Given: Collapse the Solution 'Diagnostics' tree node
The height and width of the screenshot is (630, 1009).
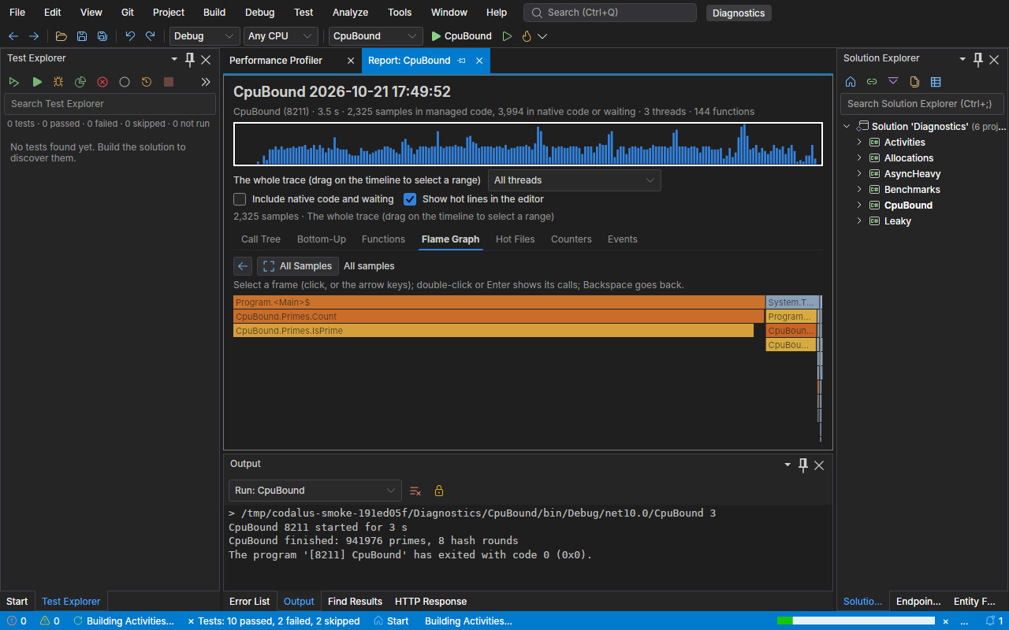Looking at the screenshot, I should [x=847, y=127].
